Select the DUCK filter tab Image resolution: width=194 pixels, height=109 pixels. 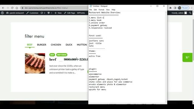tap(69, 45)
